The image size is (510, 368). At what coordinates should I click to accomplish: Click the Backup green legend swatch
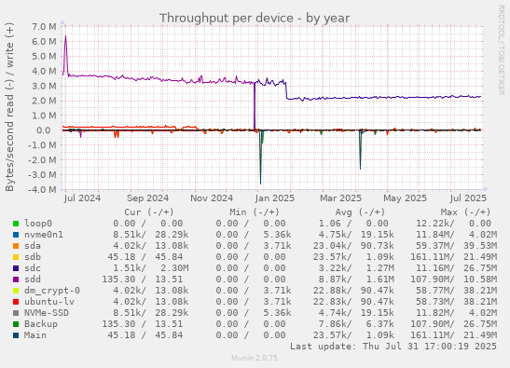pos(16,324)
